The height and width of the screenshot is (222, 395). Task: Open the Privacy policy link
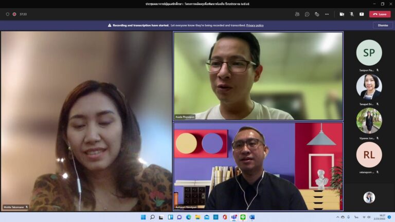click(255, 25)
